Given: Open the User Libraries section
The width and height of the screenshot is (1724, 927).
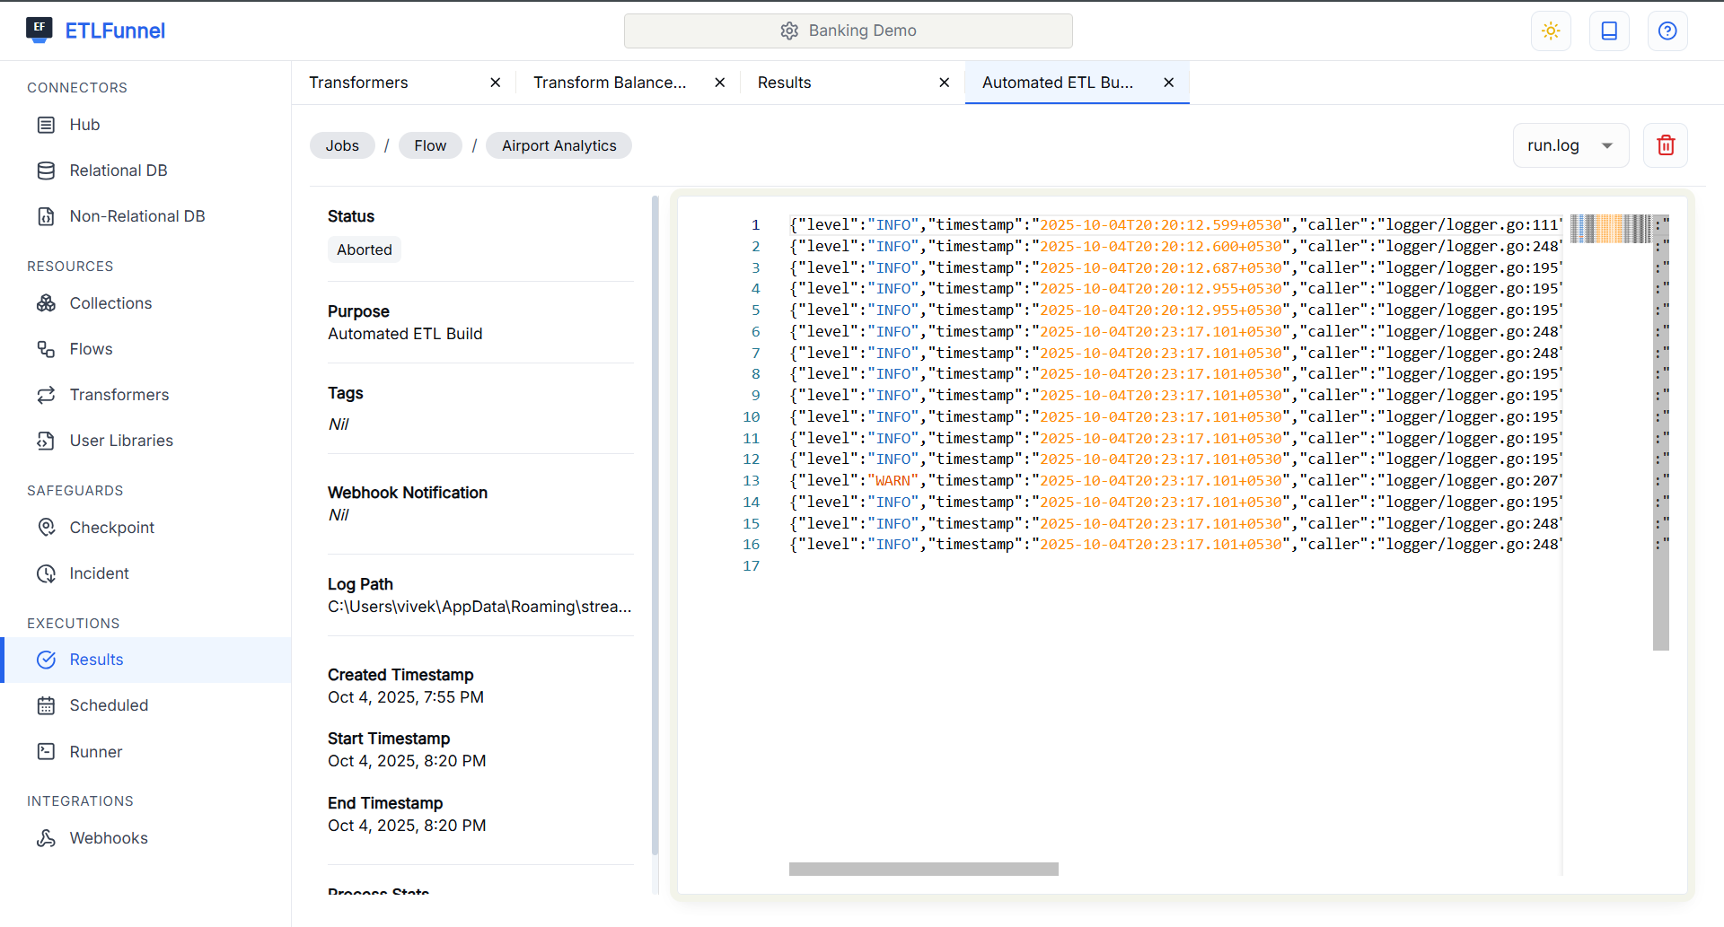Looking at the screenshot, I should [x=121, y=440].
